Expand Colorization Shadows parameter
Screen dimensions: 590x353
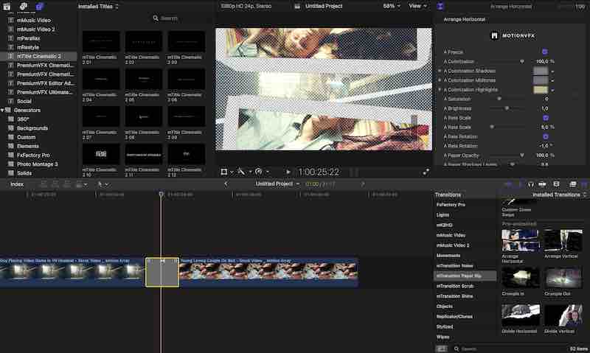click(x=440, y=71)
